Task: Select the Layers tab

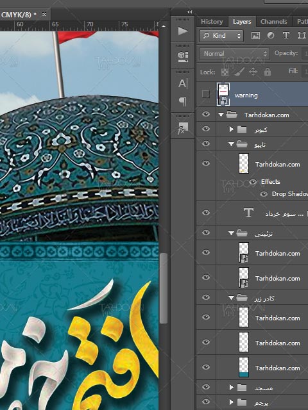Action: point(242,22)
